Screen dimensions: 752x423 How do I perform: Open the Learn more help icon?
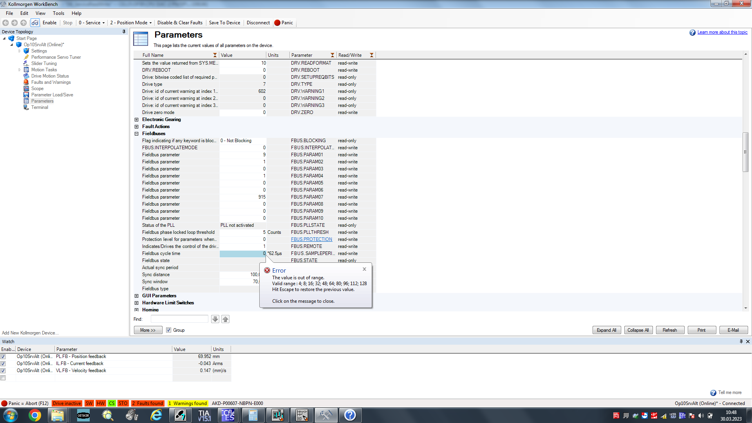[x=692, y=33]
